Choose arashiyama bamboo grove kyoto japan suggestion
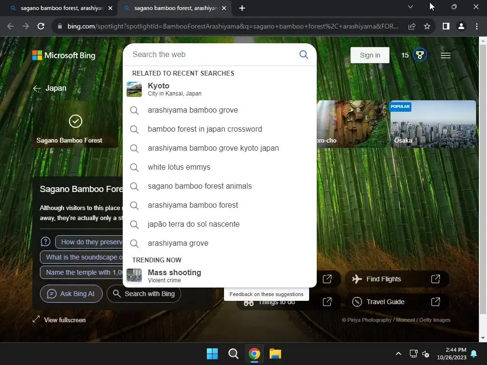This screenshot has width=487, height=365. pyautogui.click(x=220, y=148)
